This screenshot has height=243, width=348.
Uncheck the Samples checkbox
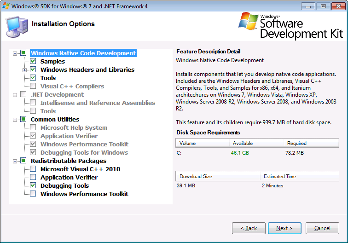33,61
